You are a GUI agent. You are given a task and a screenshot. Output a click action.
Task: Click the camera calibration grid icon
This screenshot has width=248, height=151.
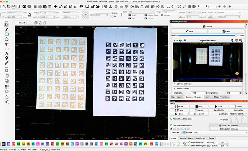tap(236, 41)
